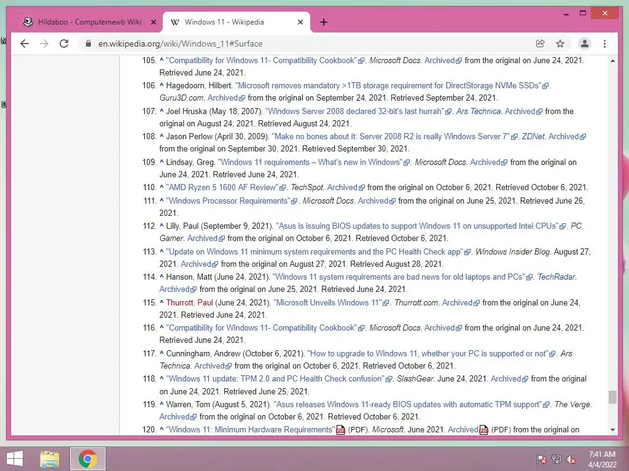Viewport: 629px width, 471px height.
Task: Click page scrollbar down arrow
Action: [x=612, y=430]
